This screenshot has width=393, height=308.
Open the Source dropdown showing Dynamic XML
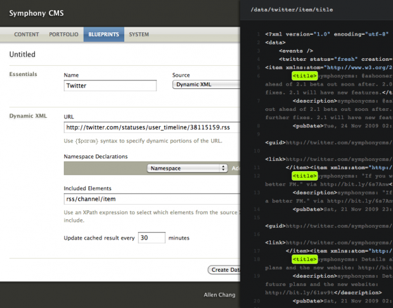point(206,84)
